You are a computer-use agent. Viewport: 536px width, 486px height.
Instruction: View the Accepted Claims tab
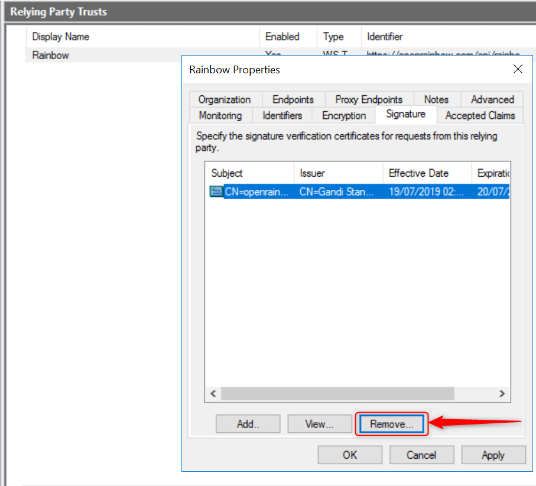click(x=480, y=115)
